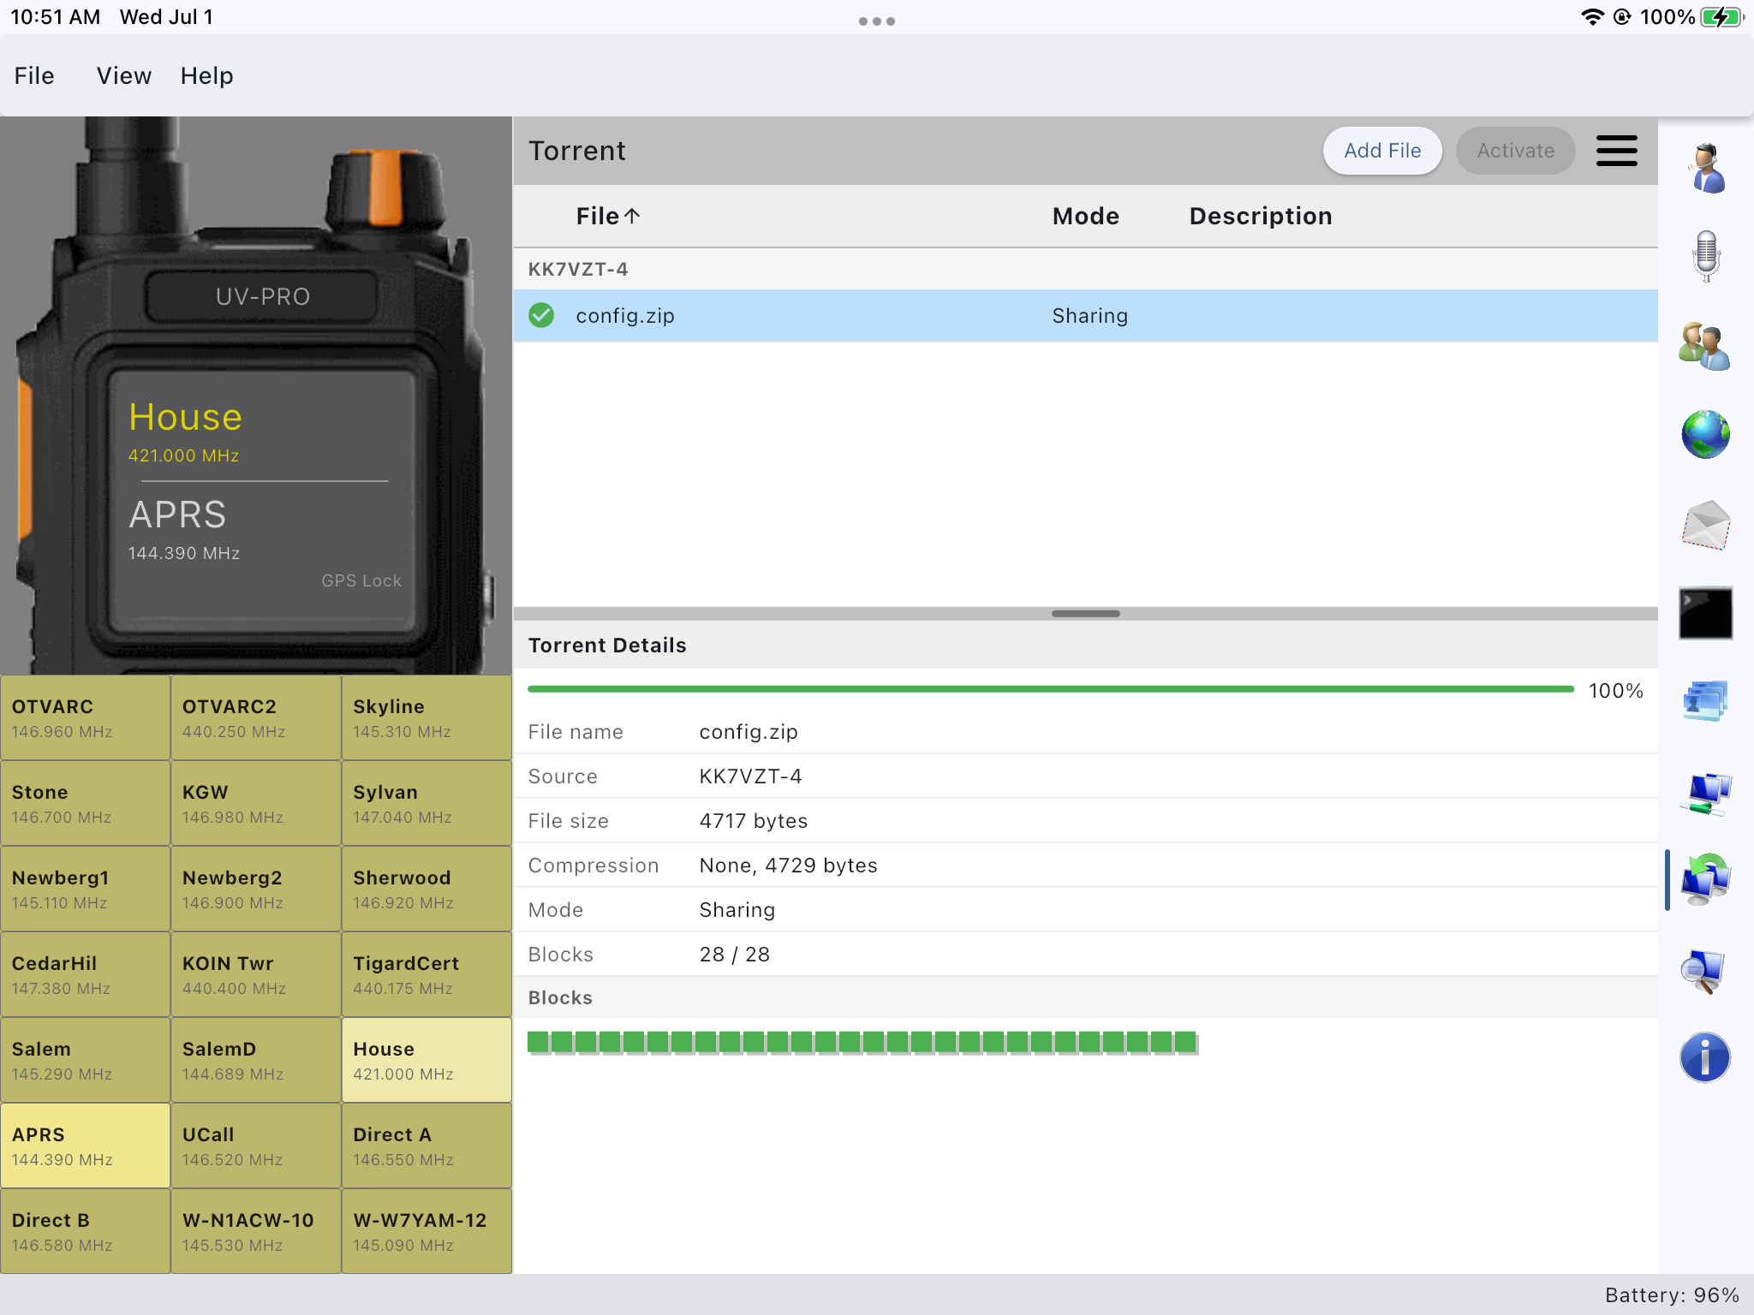Open the File menu
This screenshot has height=1315, width=1754.
point(34,76)
